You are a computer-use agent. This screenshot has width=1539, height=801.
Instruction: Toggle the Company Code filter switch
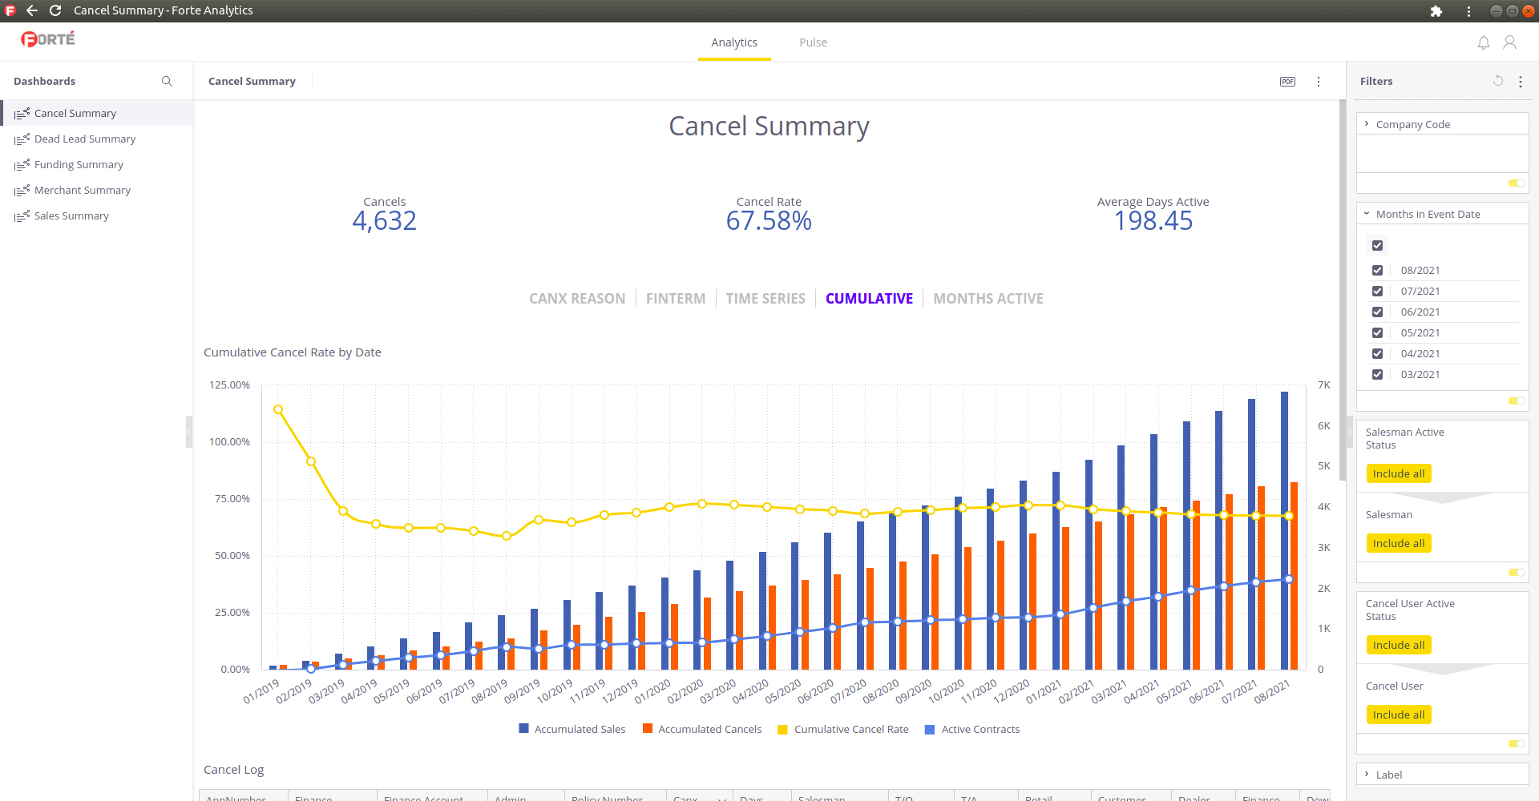click(x=1516, y=183)
